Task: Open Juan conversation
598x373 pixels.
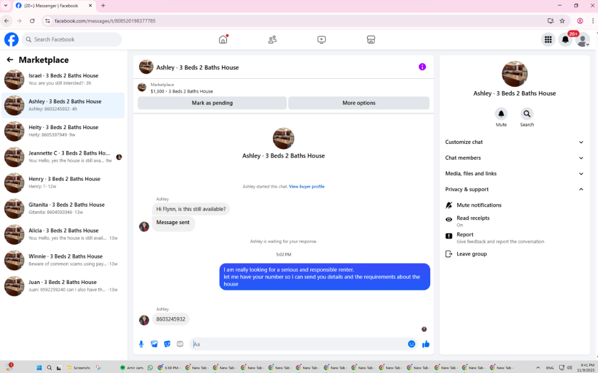Action: (63, 285)
